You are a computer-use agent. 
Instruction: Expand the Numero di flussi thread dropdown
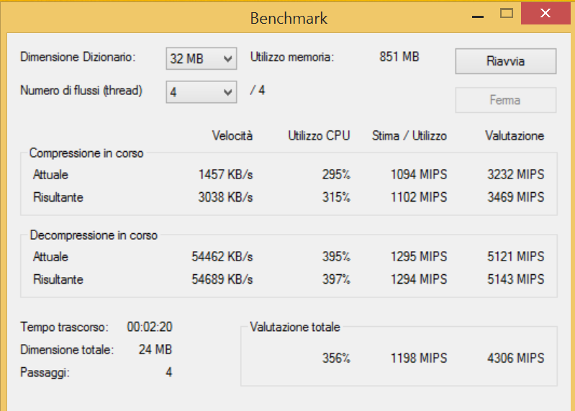coord(201,91)
